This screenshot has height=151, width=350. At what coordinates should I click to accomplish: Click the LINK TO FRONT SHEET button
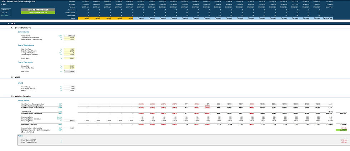38,10
